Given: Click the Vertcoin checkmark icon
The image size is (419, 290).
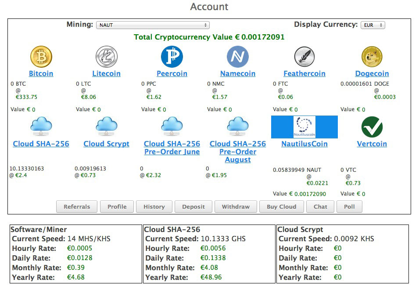Looking at the screenshot, I should [372, 127].
